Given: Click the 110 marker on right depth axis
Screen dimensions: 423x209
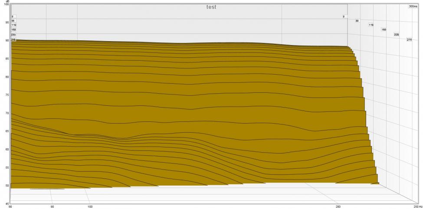Looking at the screenshot, I should [371, 25].
